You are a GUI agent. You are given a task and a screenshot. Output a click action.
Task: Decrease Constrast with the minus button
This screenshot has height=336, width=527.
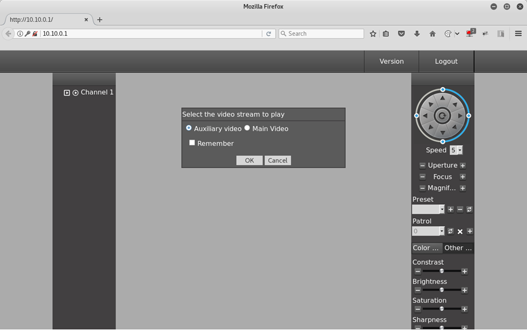[x=418, y=271]
